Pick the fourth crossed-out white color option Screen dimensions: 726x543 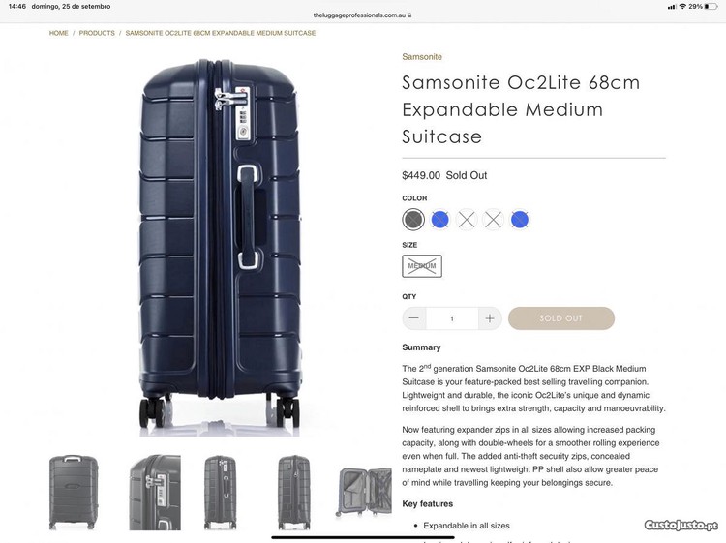coord(494,220)
